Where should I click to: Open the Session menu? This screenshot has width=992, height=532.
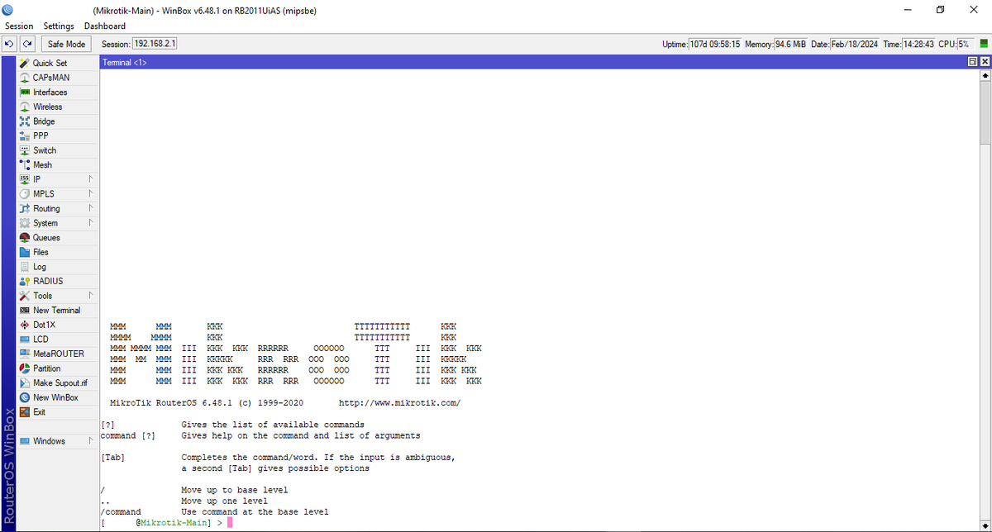(x=19, y=26)
